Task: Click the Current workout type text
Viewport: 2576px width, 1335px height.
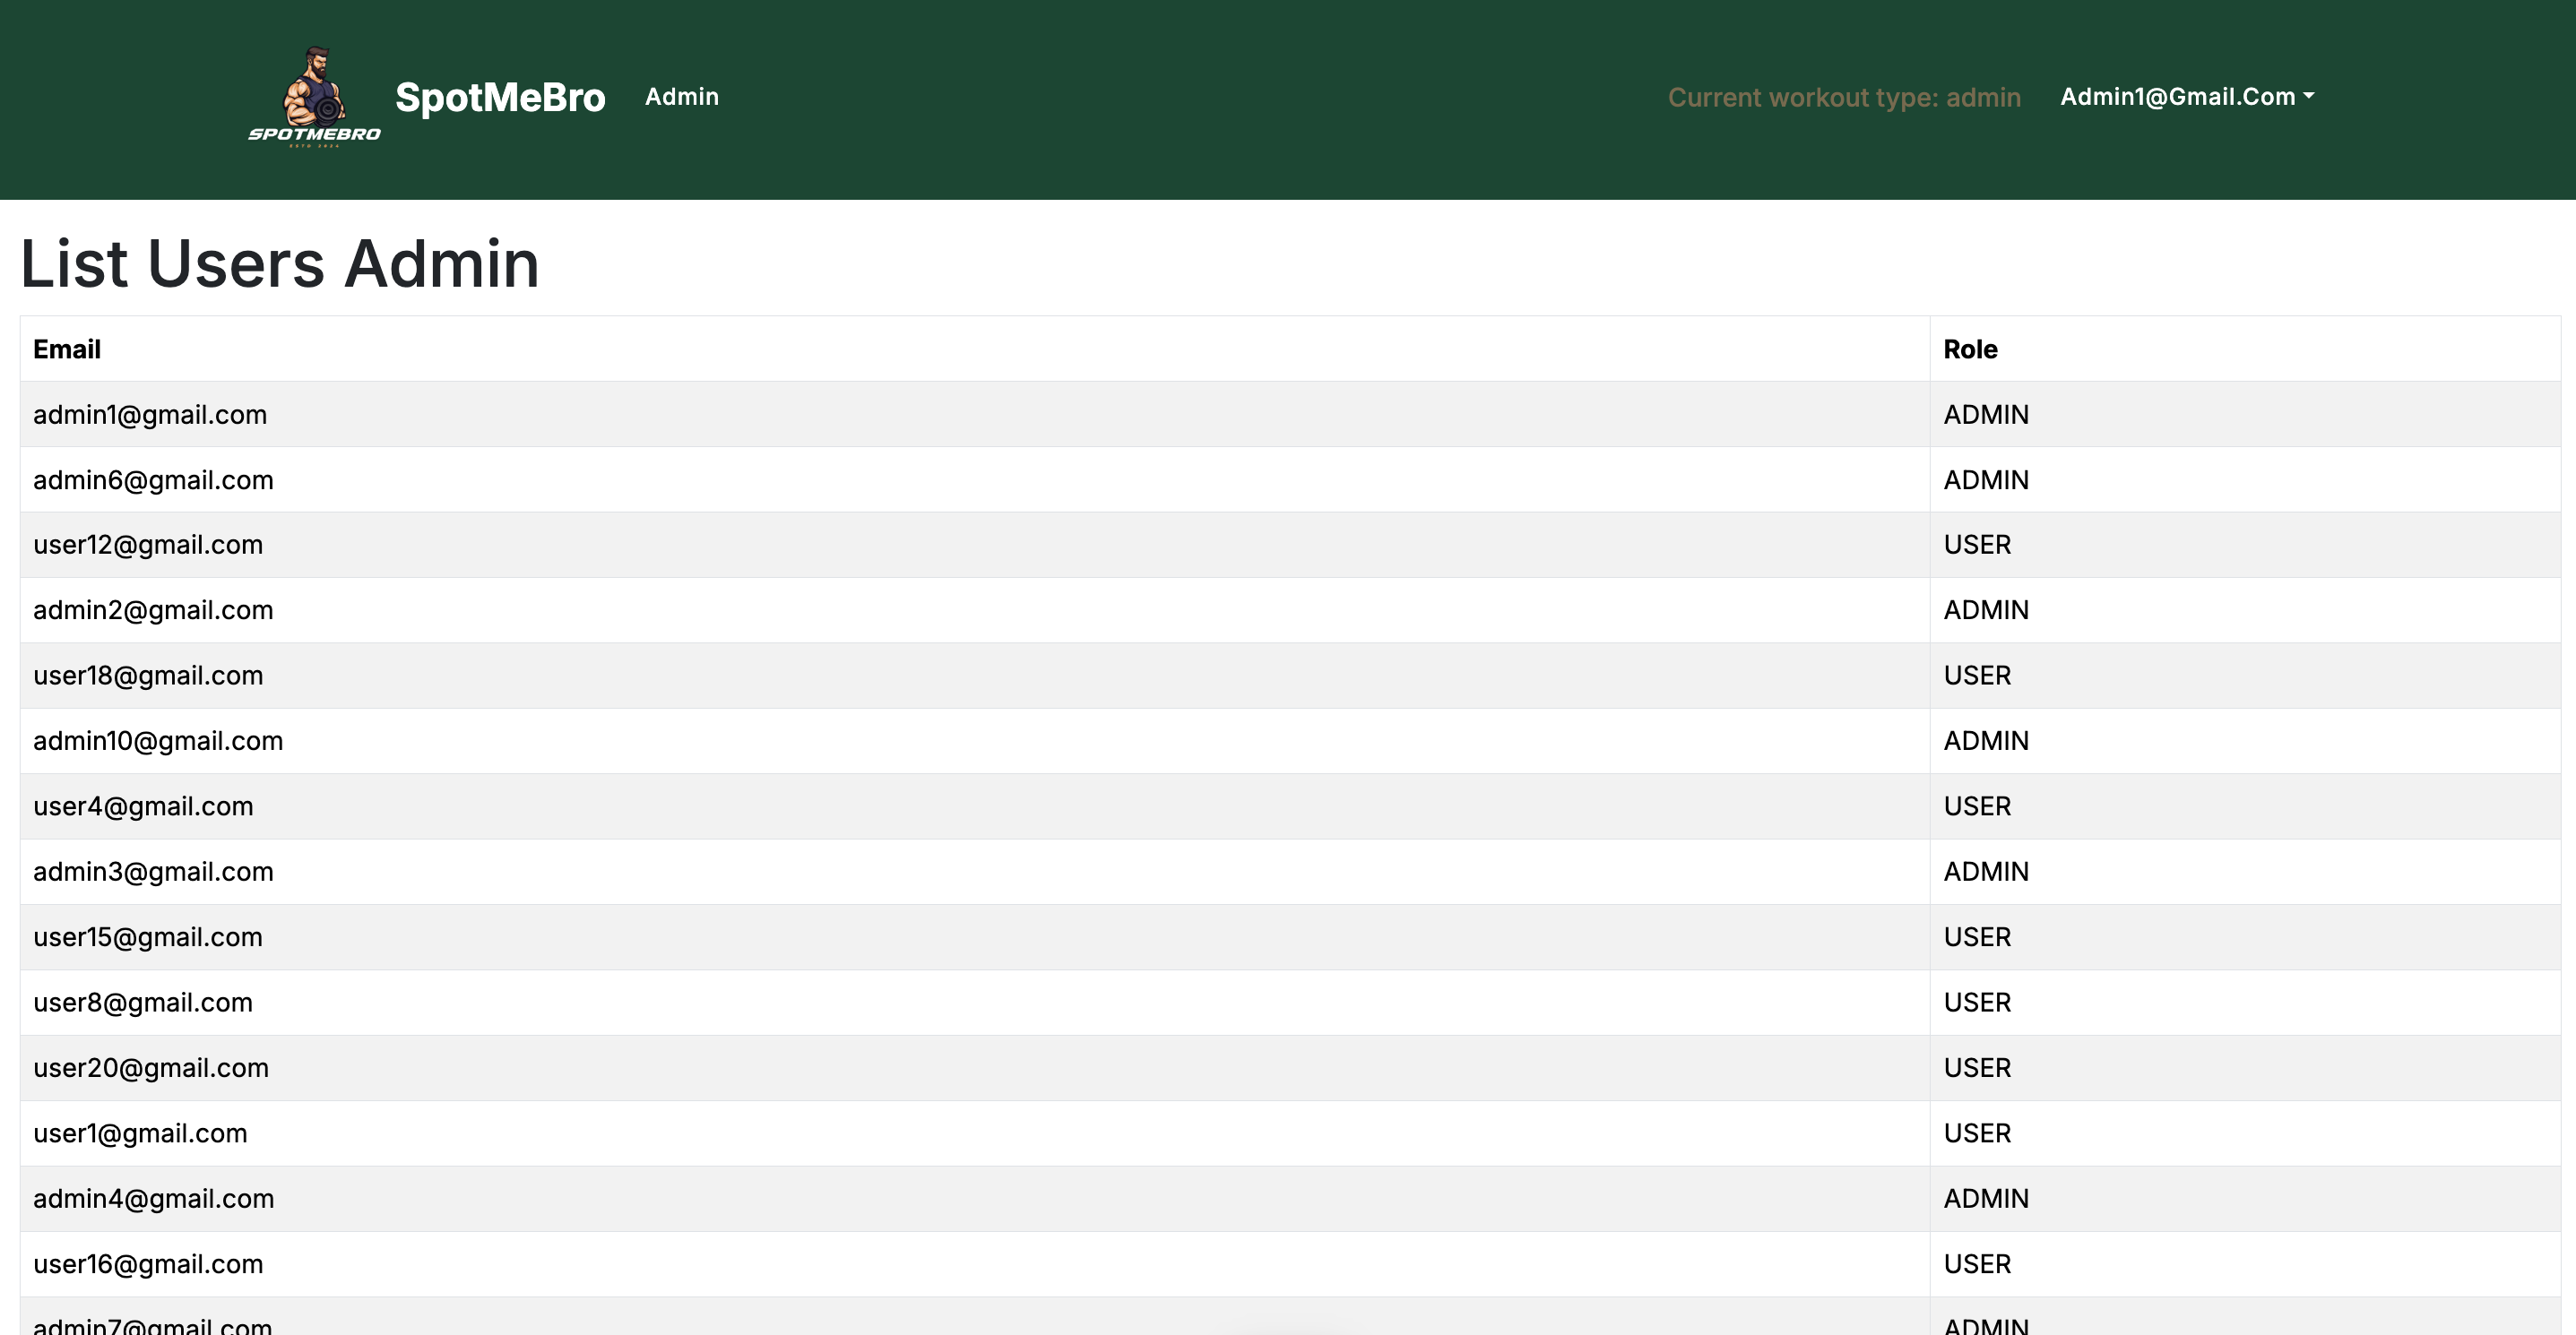Action: click(x=1843, y=98)
